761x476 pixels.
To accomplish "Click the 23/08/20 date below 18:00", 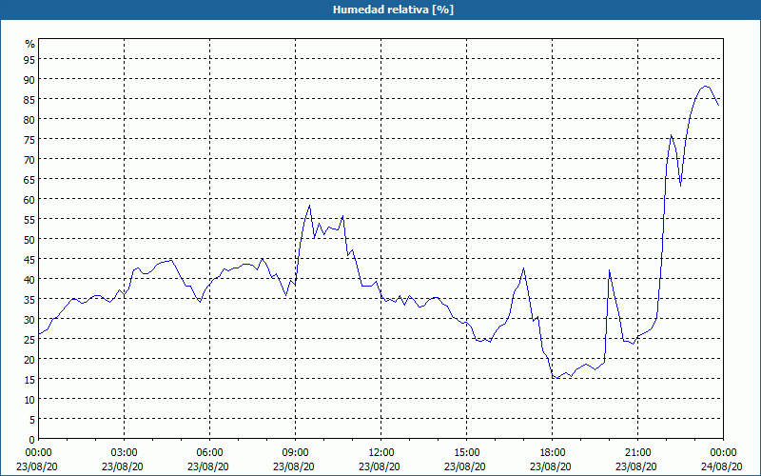I will click(551, 466).
